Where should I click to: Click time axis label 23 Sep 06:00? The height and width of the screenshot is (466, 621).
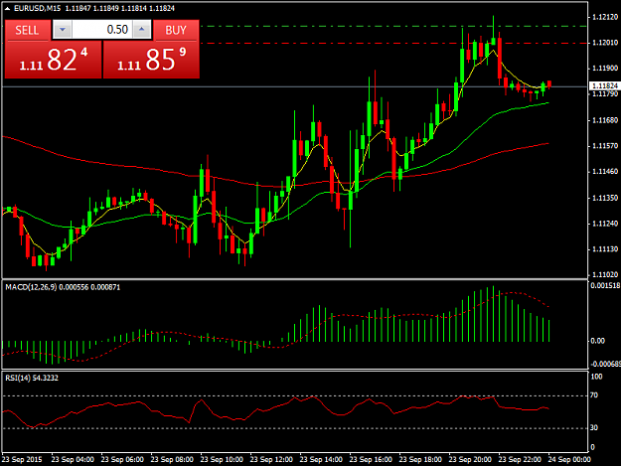coord(122,460)
